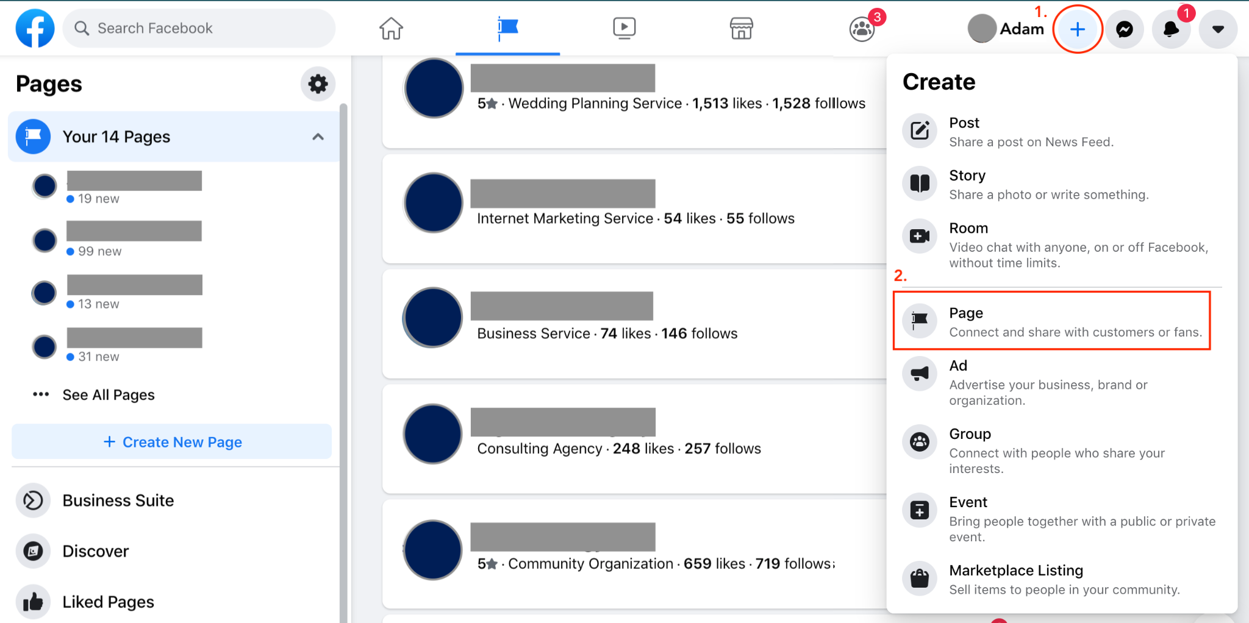
Task: Open Pages settings gear
Action: [x=318, y=84]
